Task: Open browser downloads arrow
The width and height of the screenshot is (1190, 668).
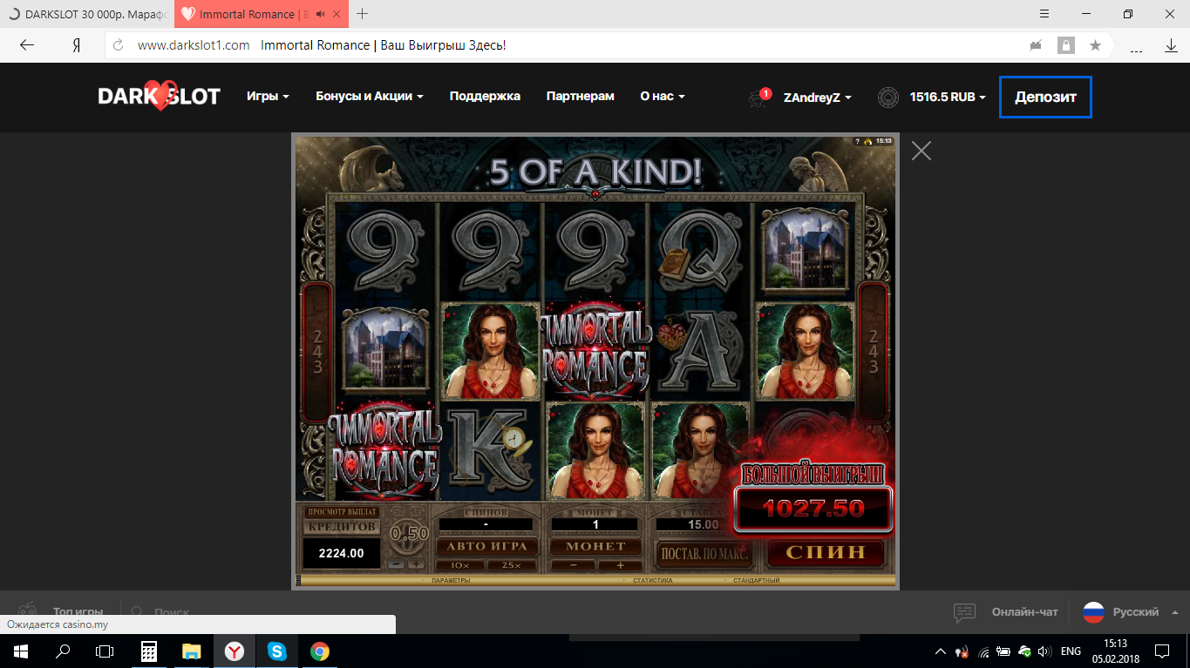Action: pos(1171,45)
